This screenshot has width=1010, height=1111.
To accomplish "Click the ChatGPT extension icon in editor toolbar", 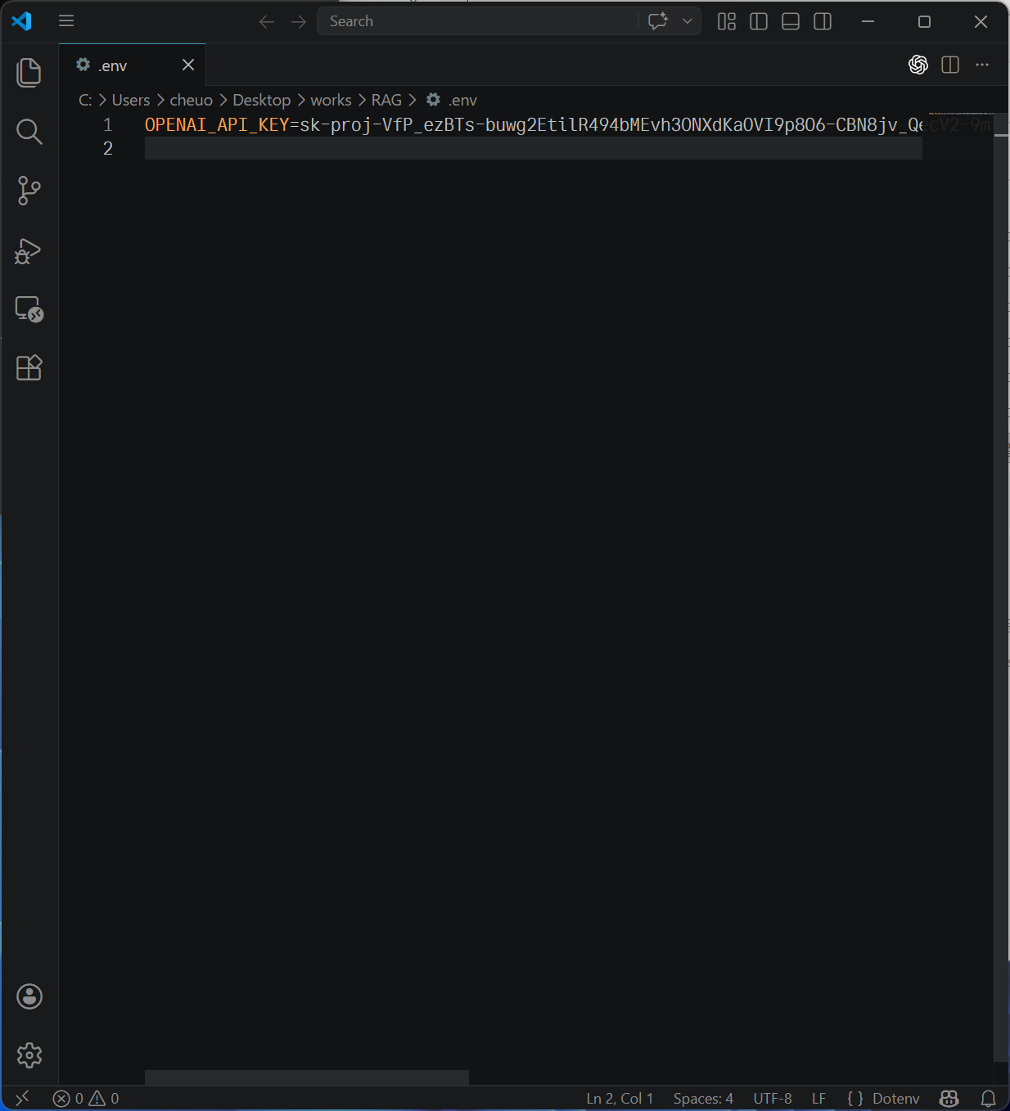I will (918, 65).
